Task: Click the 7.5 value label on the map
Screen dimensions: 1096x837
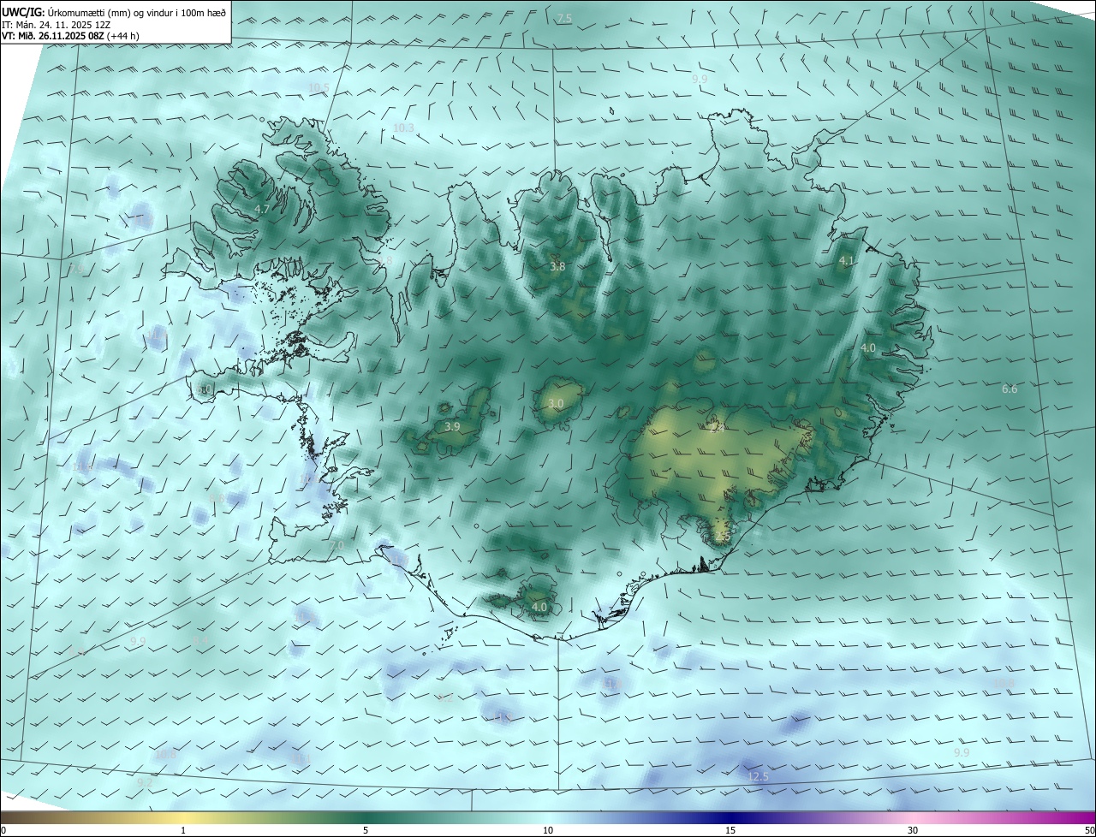Action: [564, 19]
